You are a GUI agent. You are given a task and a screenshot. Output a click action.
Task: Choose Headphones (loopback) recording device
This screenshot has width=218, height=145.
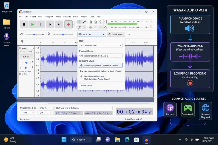coord(101,77)
